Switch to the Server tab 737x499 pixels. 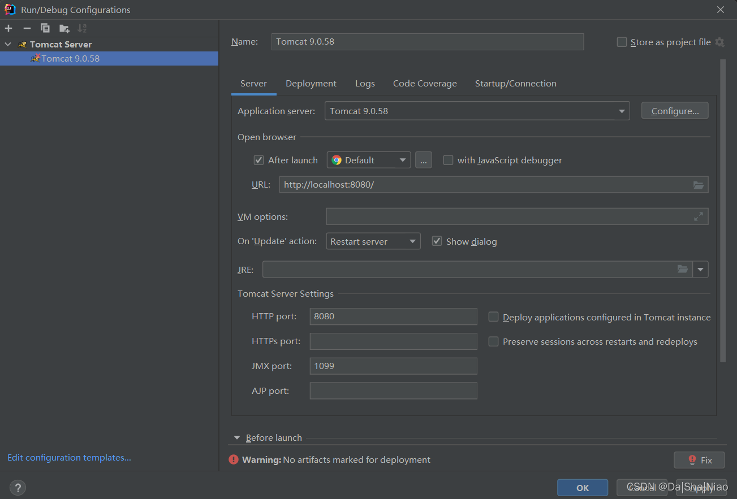pyautogui.click(x=253, y=84)
